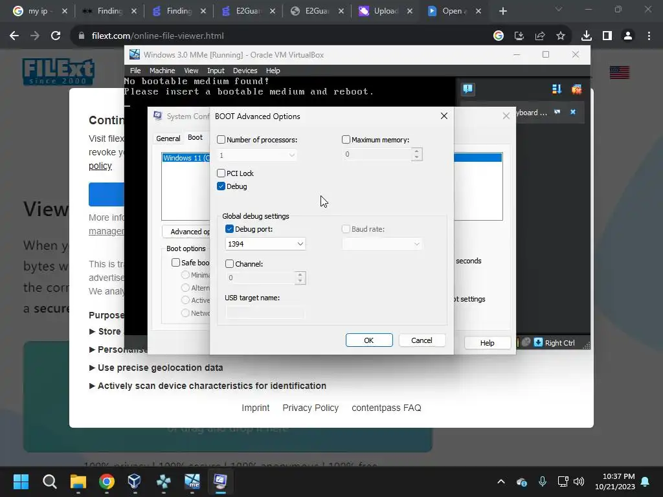Open the Number of processors dropdown

256,155
